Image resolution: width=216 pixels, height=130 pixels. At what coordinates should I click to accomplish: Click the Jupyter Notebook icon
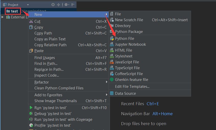pyautogui.click(x=112, y=44)
